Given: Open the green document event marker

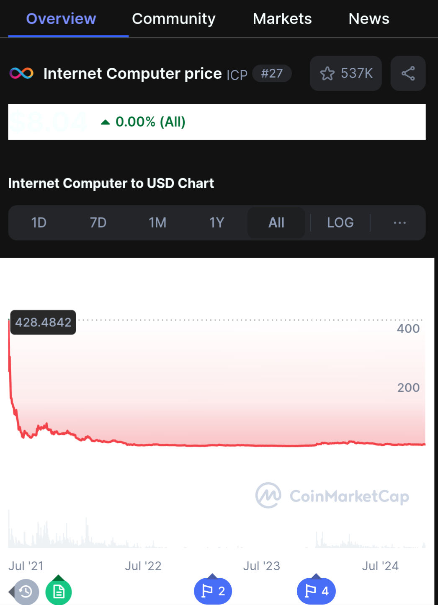Looking at the screenshot, I should (x=59, y=592).
